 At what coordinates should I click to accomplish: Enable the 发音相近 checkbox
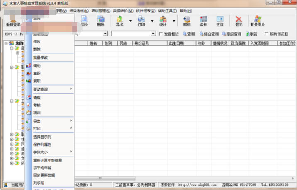point(161,34)
